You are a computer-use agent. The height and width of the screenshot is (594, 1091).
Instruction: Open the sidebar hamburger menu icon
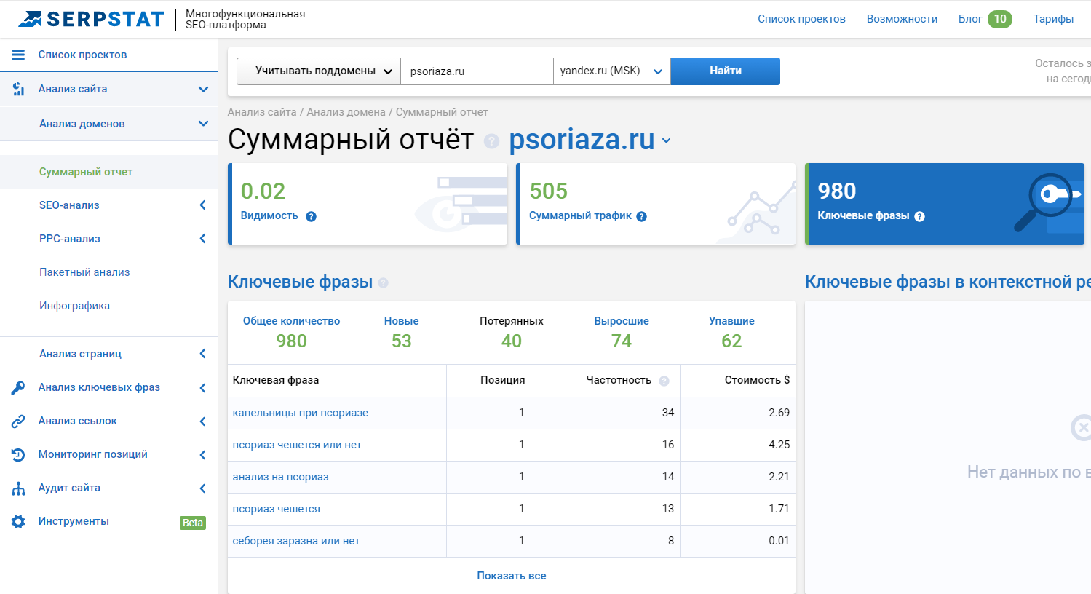(x=18, y=54)
